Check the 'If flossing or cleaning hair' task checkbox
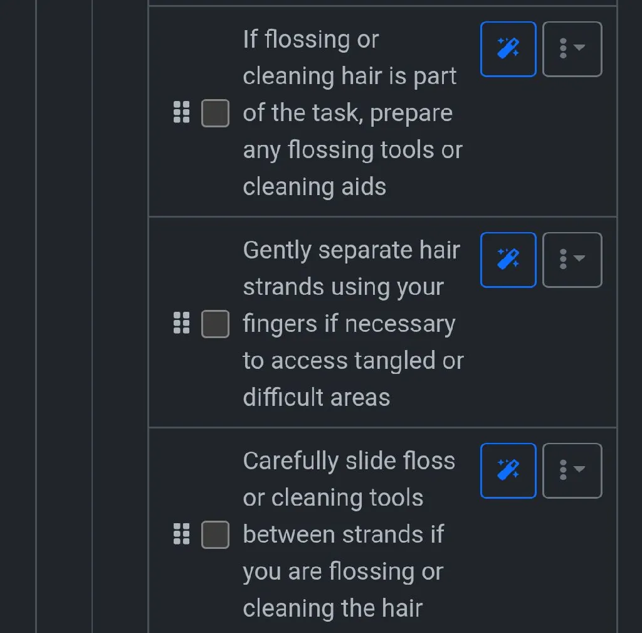642x633 pixels. point(215,113)
